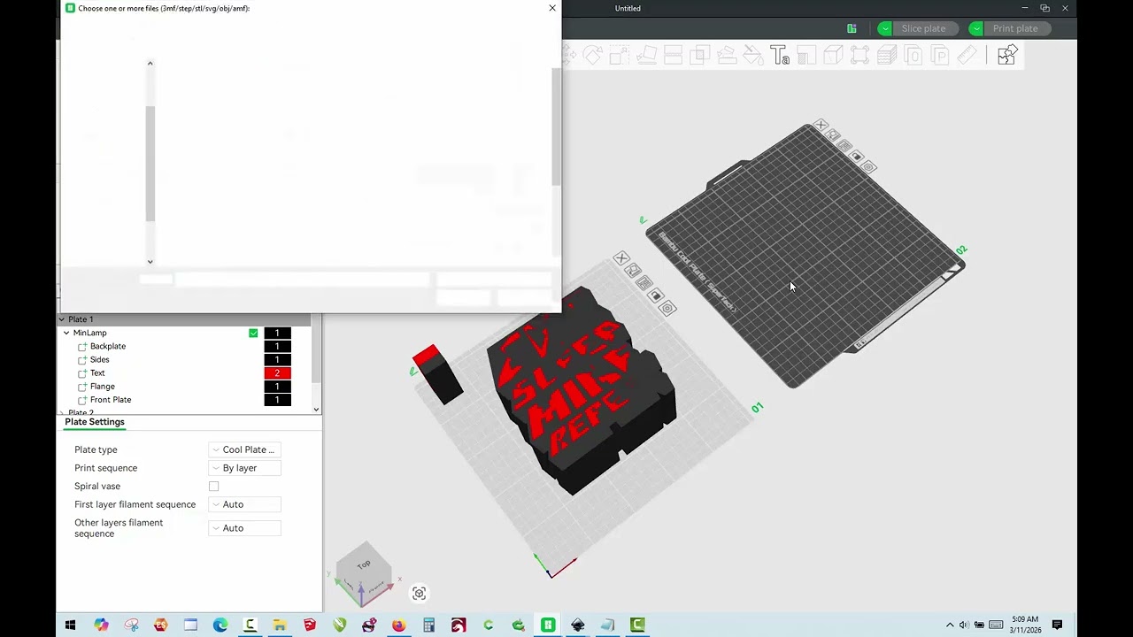Open the Slice plate dropdown arrow
The height and width of the screenshot is (637, 1133).
point(884,28)
